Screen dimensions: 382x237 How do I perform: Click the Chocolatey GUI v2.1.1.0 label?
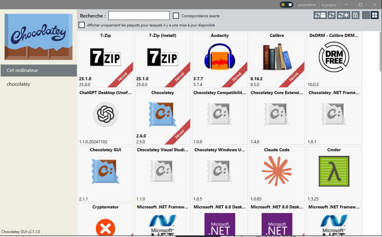(21, 231)
